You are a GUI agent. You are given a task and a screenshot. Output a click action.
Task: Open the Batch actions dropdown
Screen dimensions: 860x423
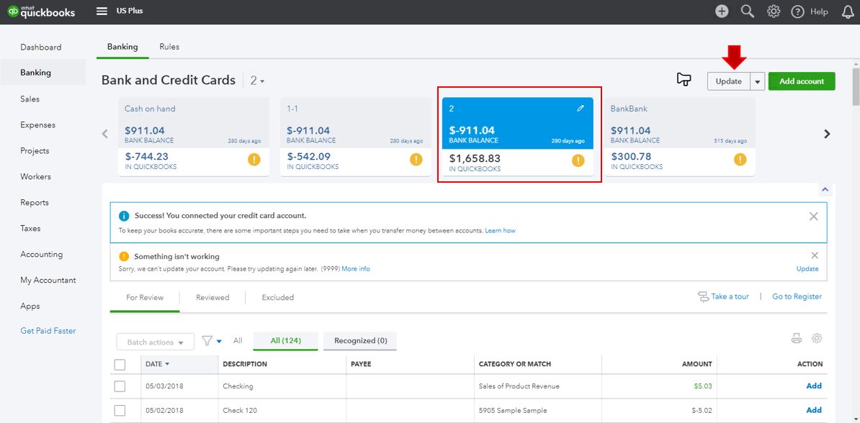point(155,341)
